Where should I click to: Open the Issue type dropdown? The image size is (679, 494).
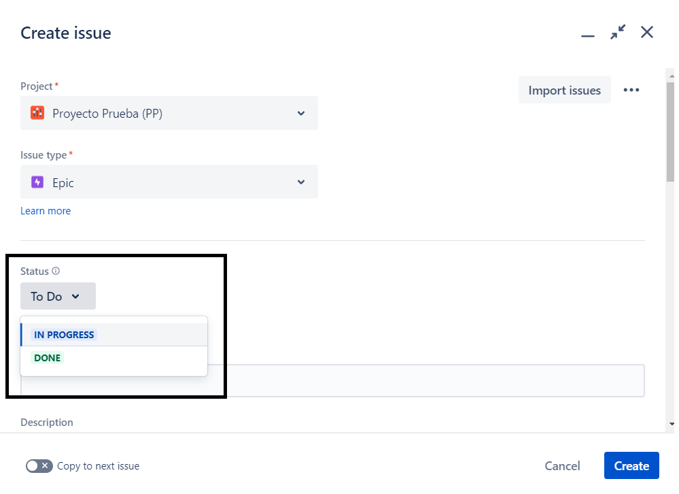coord(301,182)
